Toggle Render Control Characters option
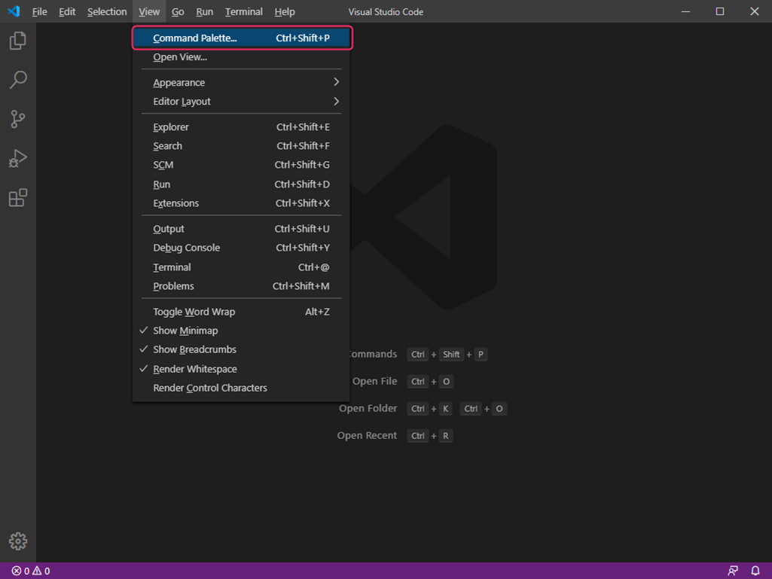Image resolution: width=772 pixels, height=579 pixels. click(x=241, y=388)
